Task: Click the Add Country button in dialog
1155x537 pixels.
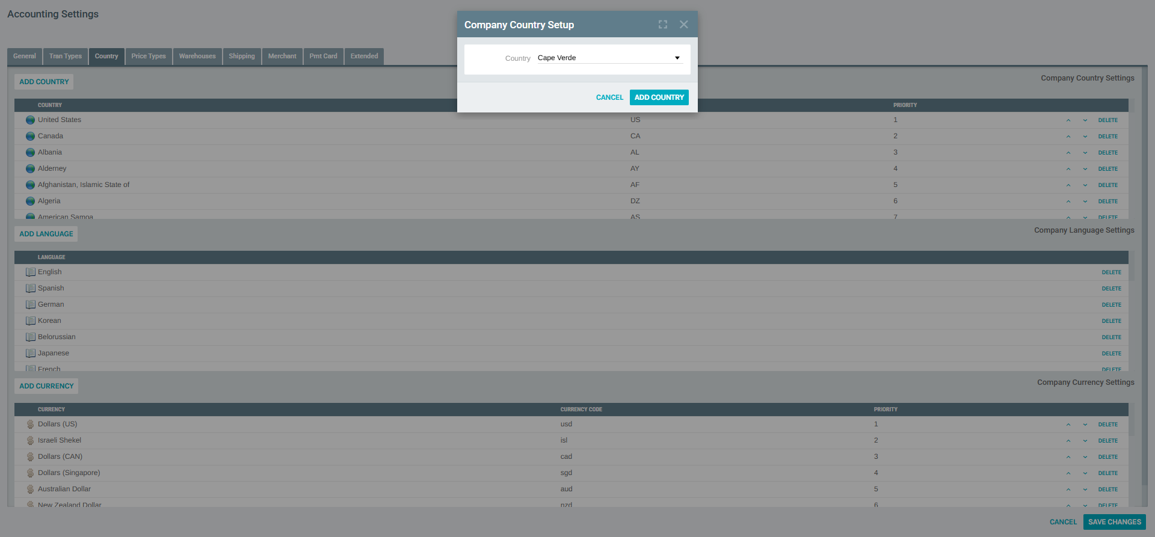Action: (659, 97)
